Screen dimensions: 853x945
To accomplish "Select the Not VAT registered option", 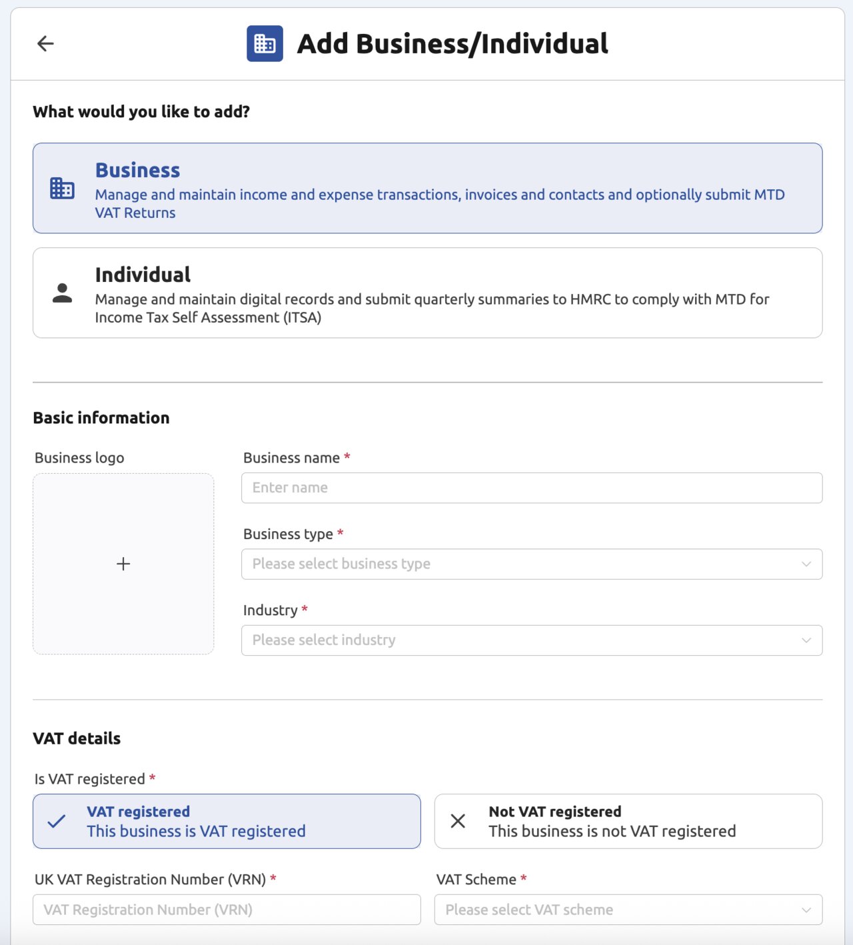I will (628, 821).
